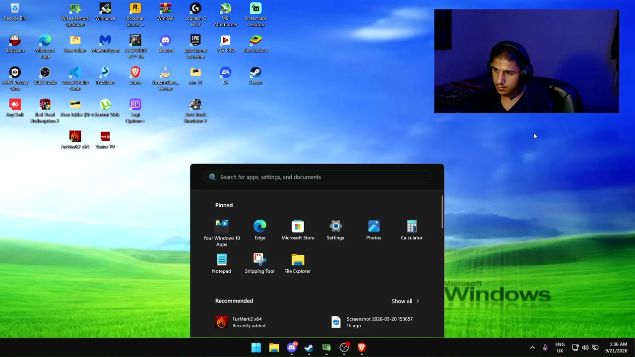This screenshot has width=635, height=357.
Task: Click the Start menu scrollbar
Action: (x=442, y=212)
